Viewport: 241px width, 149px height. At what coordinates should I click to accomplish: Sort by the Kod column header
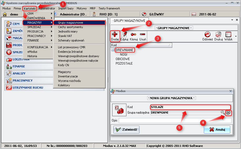[x=141, y=45]
